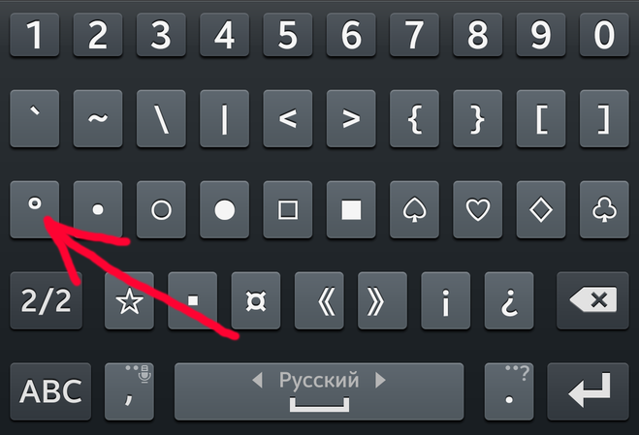Tap right arrow next to Русский
Image resolution: width=639 pixels, height=435 pixels.
pyautogui.click(x=380, y=380)
